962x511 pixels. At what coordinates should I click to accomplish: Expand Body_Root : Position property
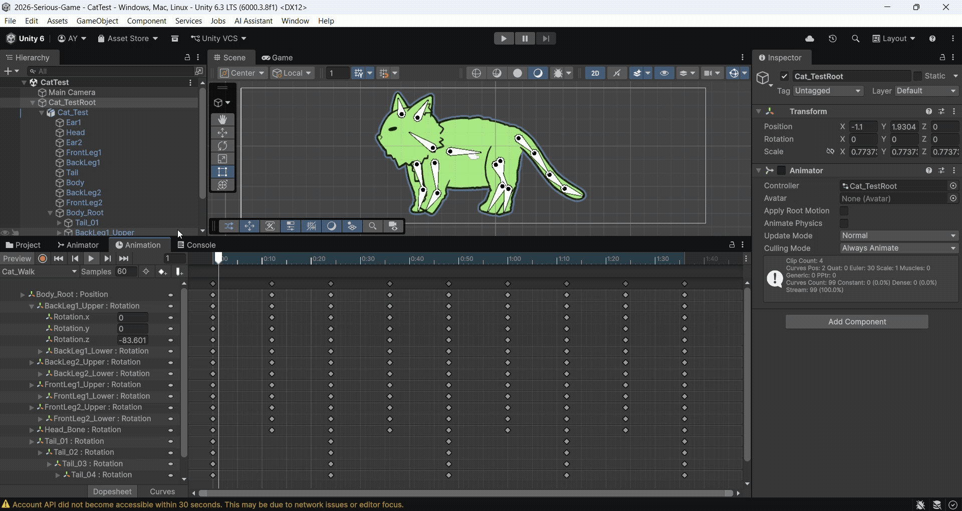(x=22, y=295)
